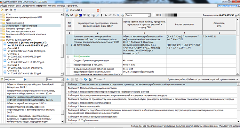Click the edit project icon in left toolbar
Screen dimensions: 240x128
pyautogui.click(x=6, y=10)
